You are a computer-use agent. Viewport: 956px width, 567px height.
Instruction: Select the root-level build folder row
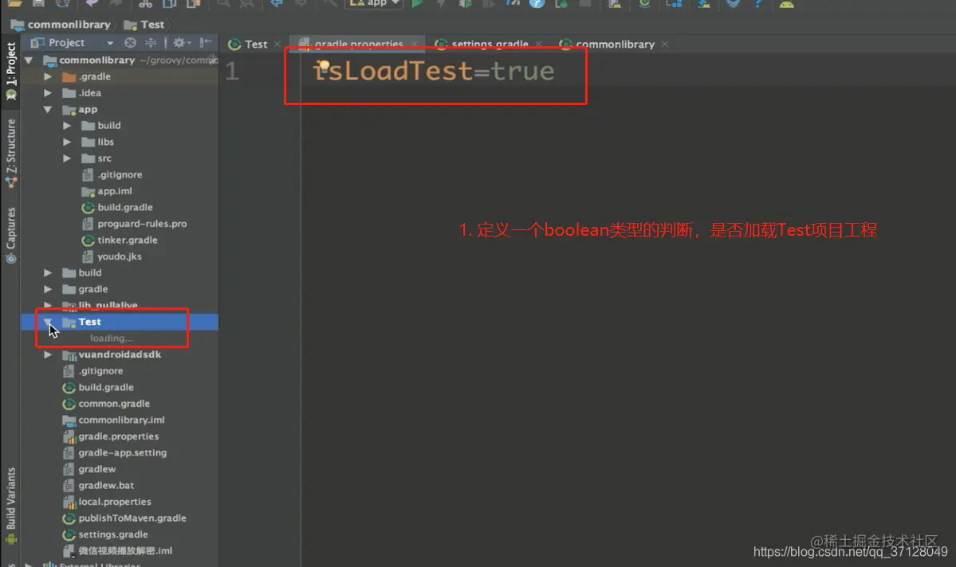click(120, 273)
